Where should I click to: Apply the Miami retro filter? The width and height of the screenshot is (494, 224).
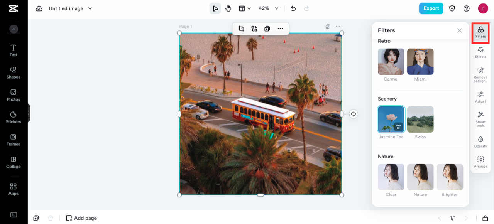(x=420, y=62)
